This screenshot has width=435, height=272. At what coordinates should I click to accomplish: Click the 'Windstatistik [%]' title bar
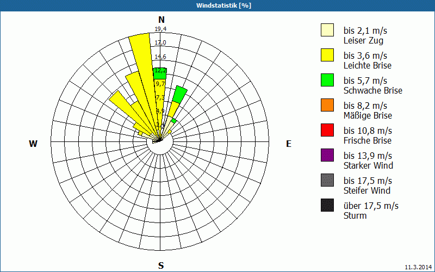pos(217,5)
